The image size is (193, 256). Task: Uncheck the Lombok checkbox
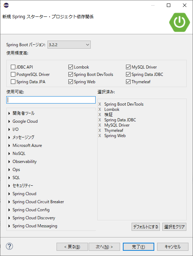(x=71, y=67)
